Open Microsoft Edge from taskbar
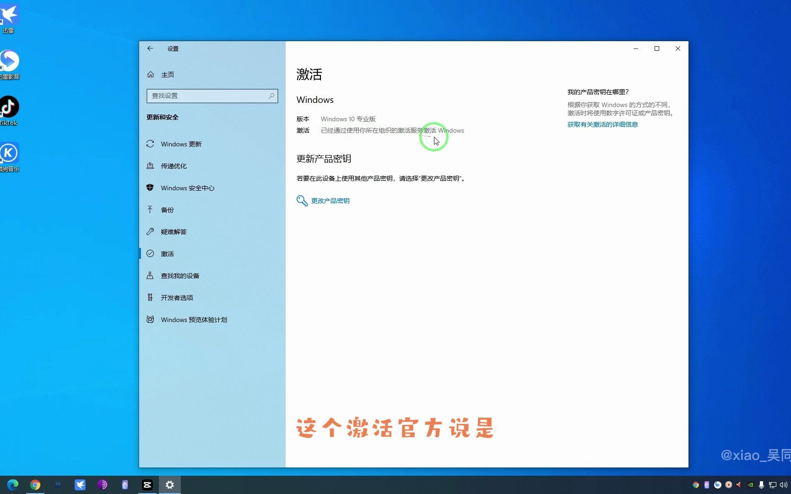 pyautogui.click(x=13, y=485)
